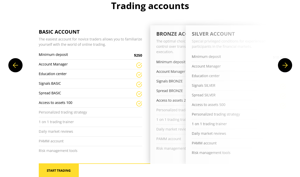Image resolution: width=300 pixels, height=177 pixels.
Task: Click the Account Manager checkmark icon
Action: point(139,65)
